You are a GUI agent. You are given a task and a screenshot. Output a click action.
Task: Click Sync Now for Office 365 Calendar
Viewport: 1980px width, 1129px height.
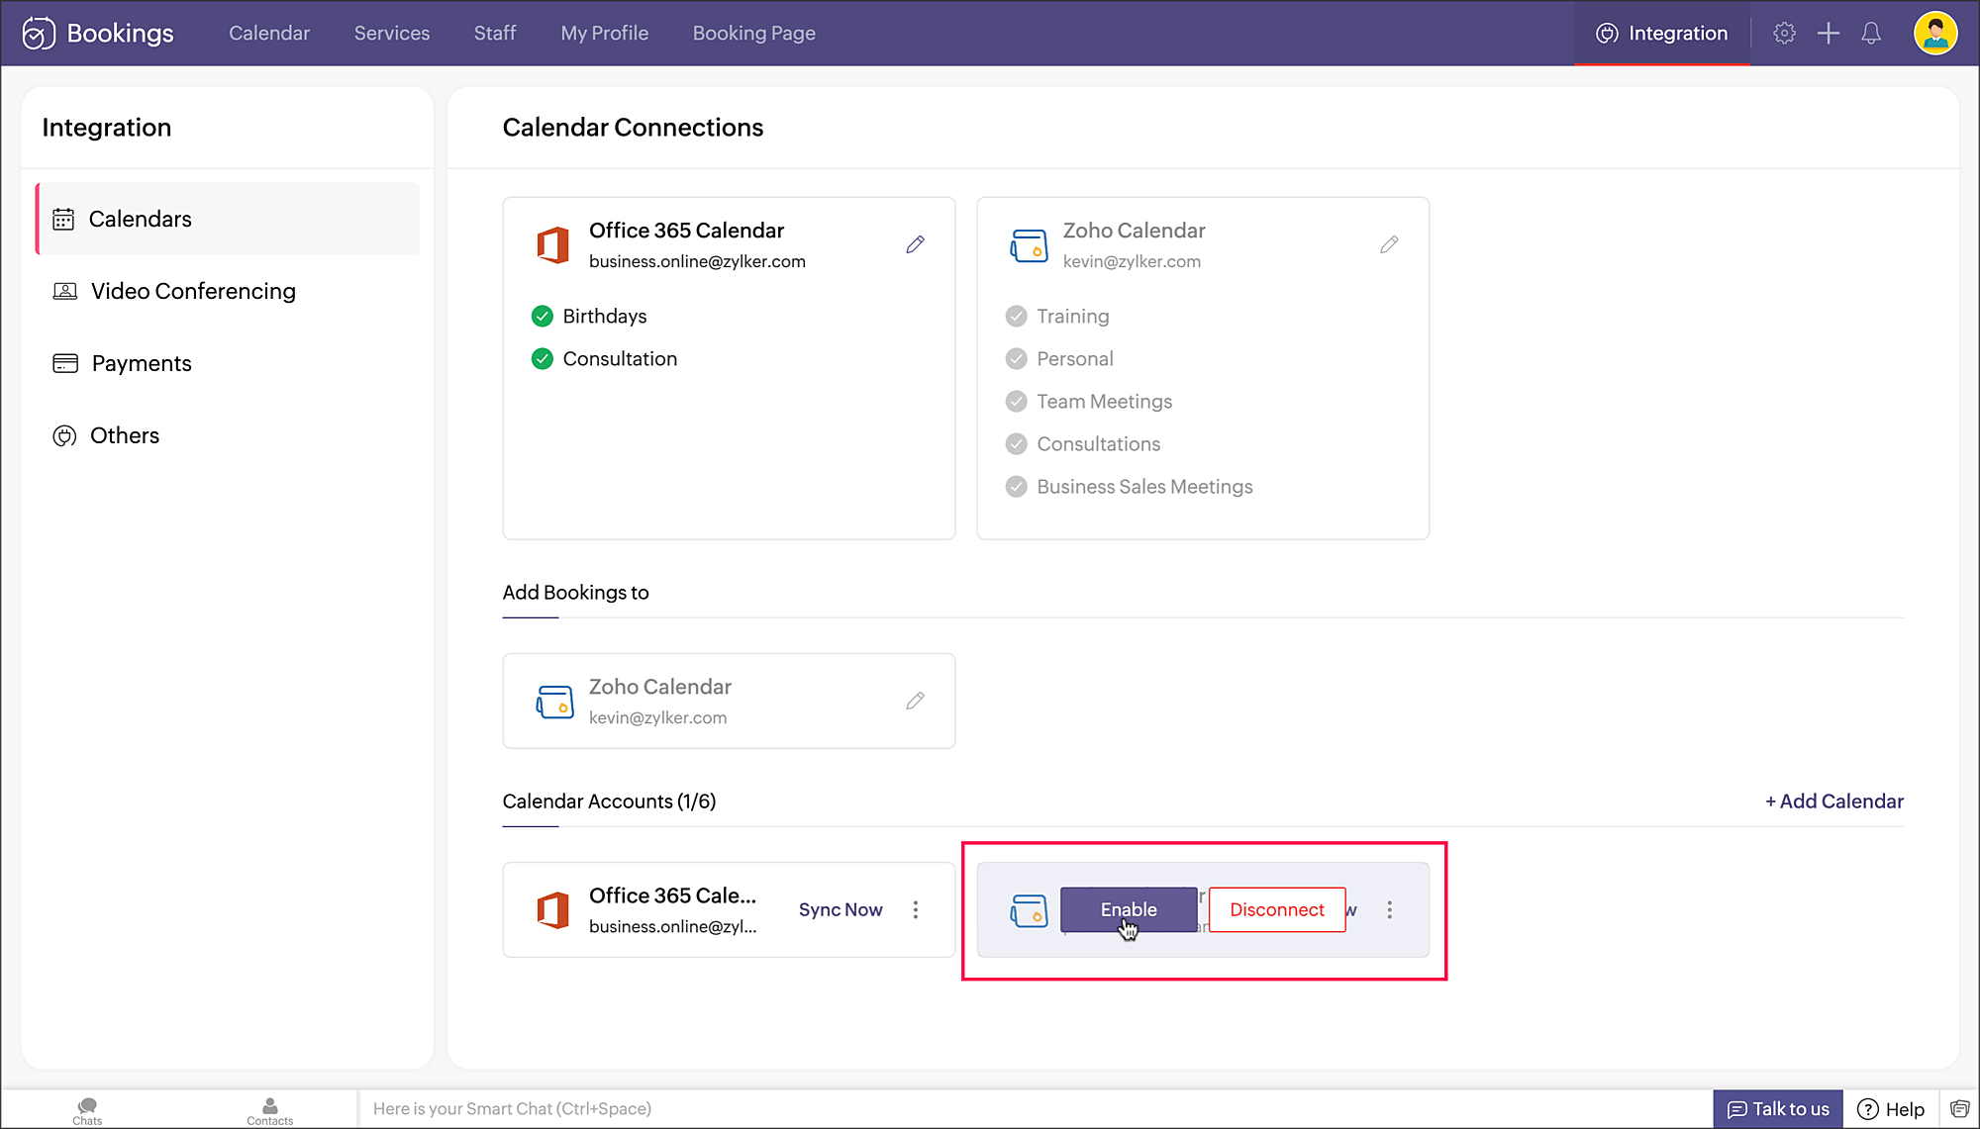(x=841, y=909)
